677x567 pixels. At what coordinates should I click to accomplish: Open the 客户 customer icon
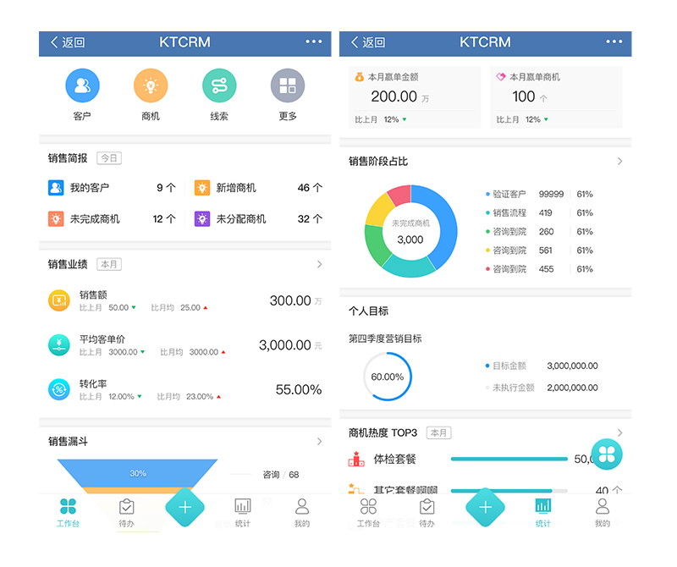click(x=82, y=85)
